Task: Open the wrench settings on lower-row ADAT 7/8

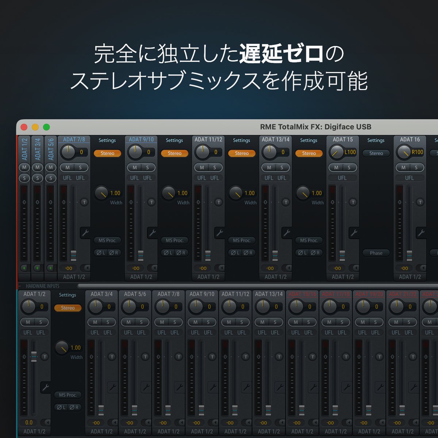Action: (x=180, y=387)
